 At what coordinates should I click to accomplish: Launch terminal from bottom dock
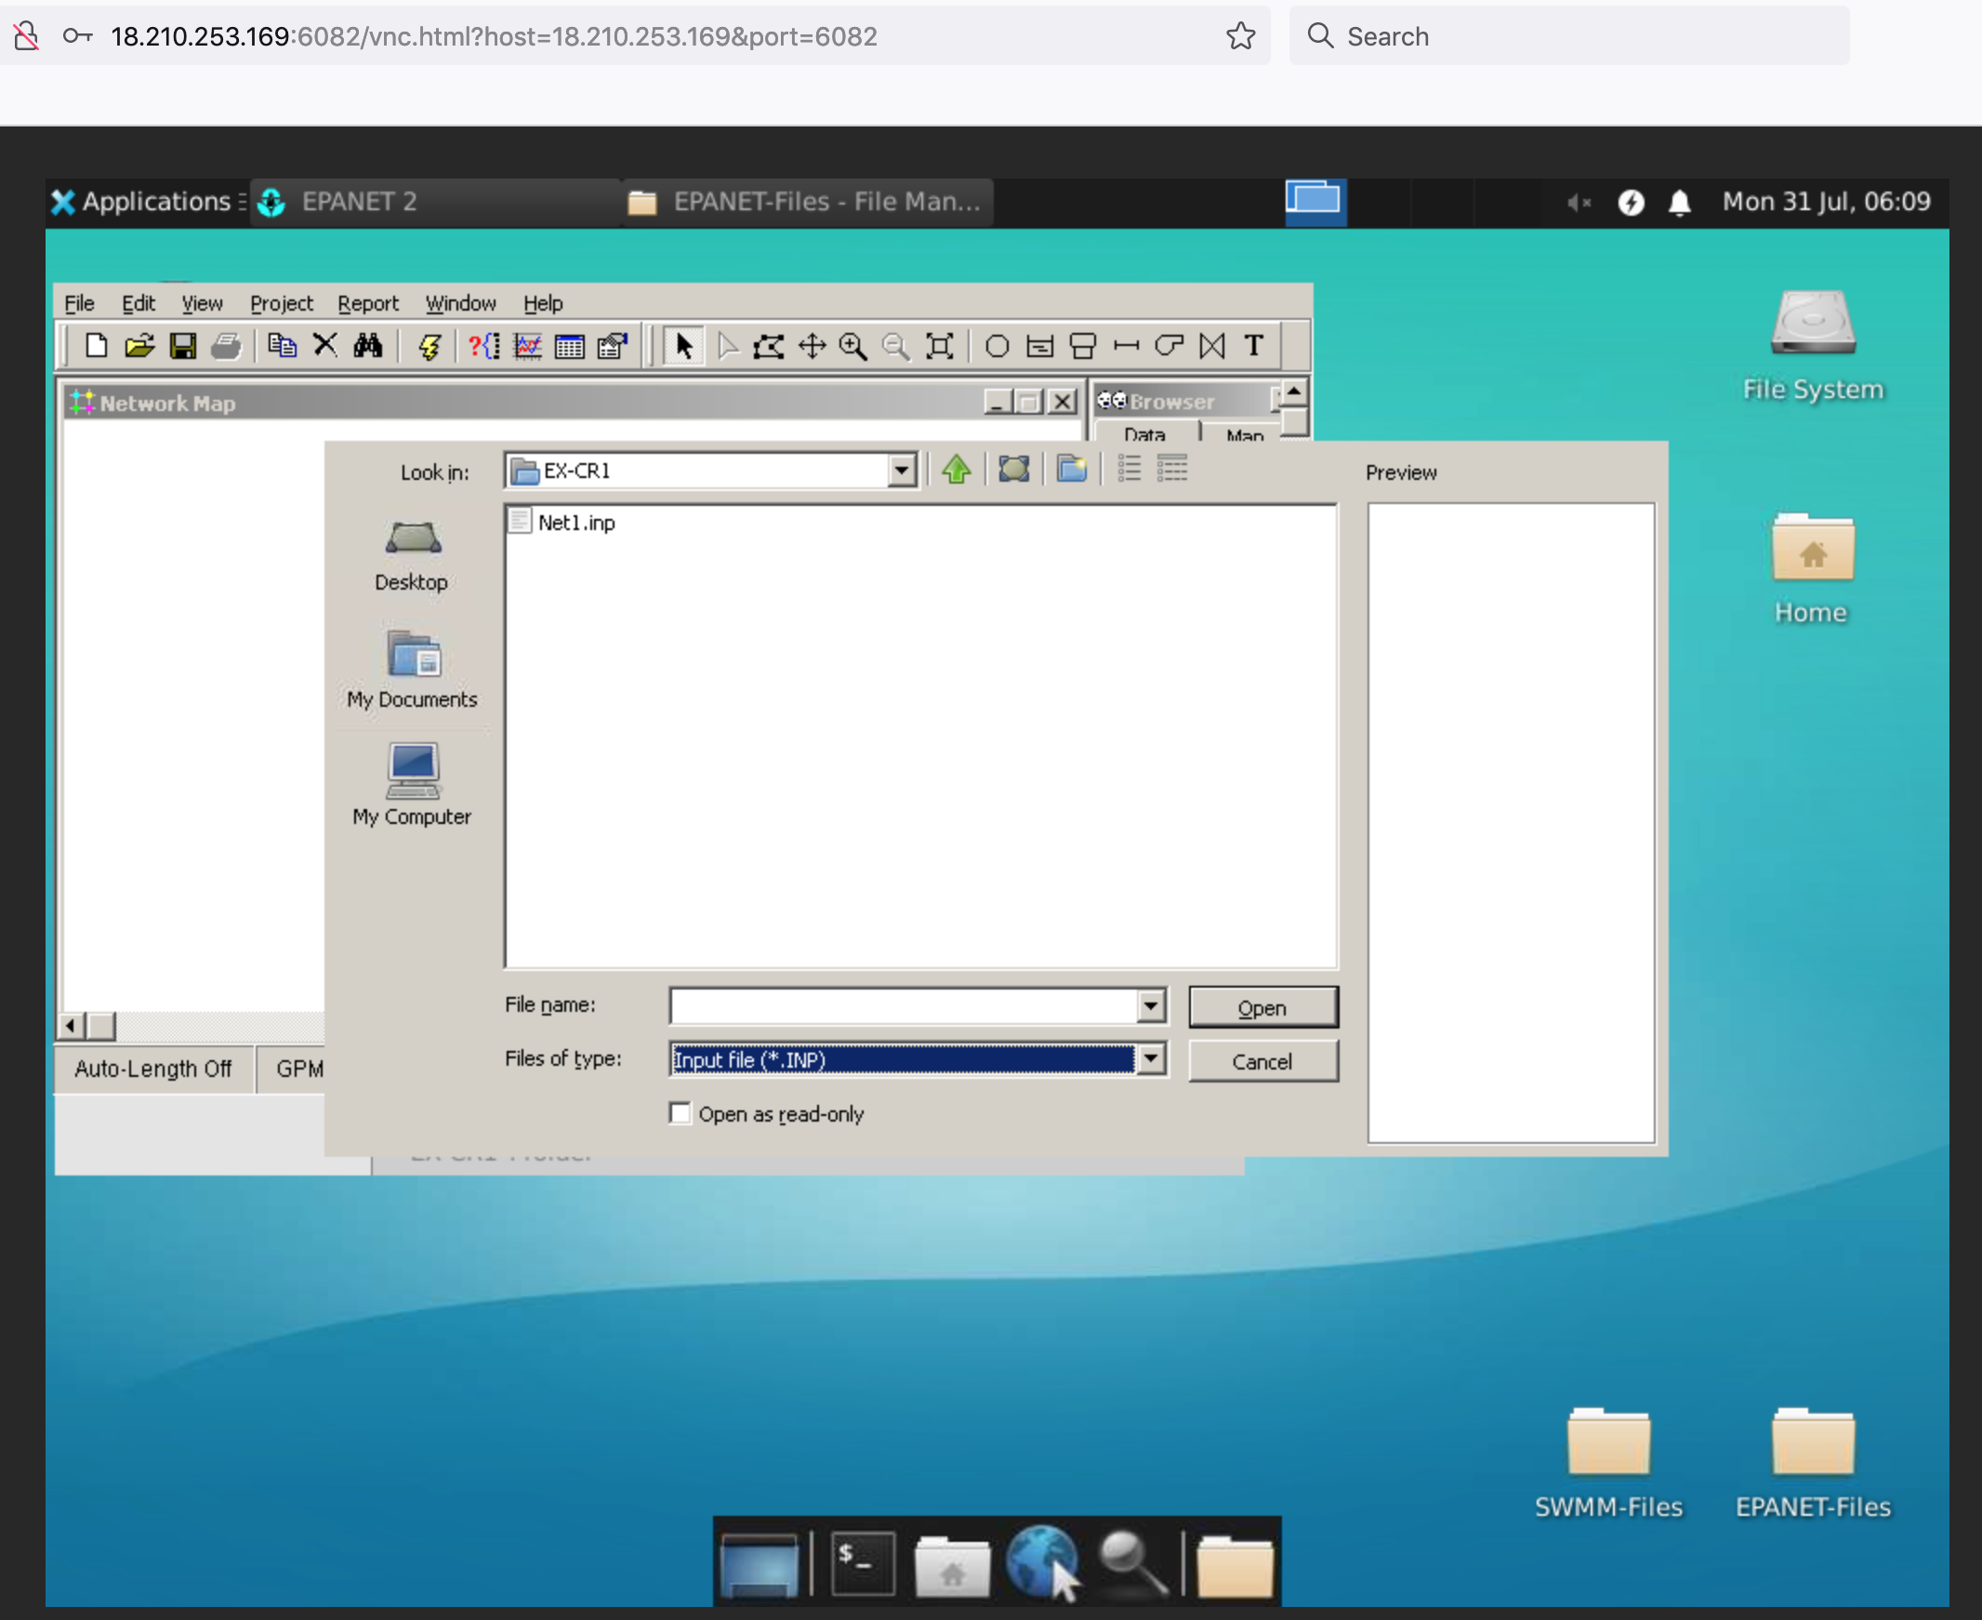[x=863, y=1562]
